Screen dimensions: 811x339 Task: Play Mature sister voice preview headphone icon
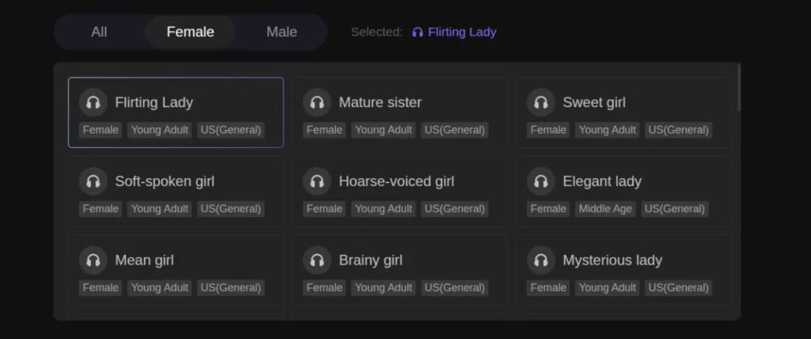tap(317, 102)
